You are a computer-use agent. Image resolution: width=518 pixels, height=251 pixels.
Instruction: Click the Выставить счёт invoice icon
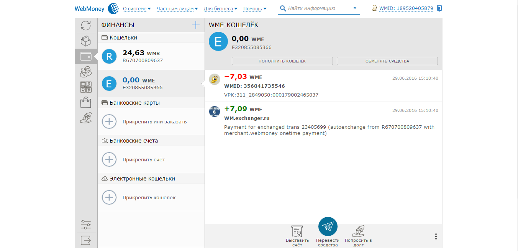[x=297, y=231]
